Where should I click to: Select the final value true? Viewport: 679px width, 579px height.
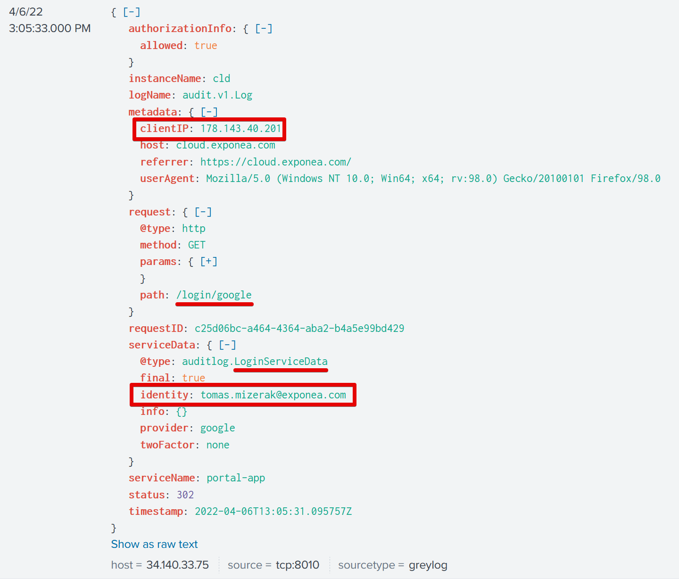(194, 378)
